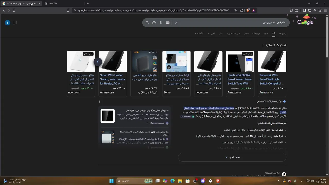This screenshot has height=185, width=329.
Task: Select the فيديوهات (Videos) search tab
Action: pyautogui.click(x=256, y=33)
